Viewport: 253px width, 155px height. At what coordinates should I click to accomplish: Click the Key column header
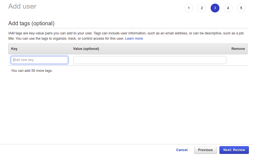point(14,49)
